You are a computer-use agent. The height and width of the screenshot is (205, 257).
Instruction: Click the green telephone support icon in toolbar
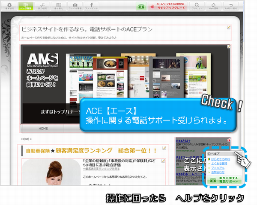pos(141,6)
